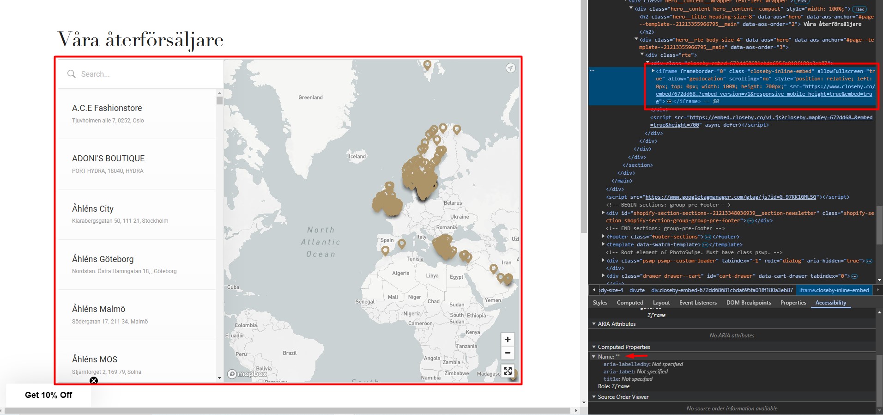This screenshot has width=883, height=415.
Task: Switch to the Computed tab
Action: pyautogui.click(x=630, y=303)
